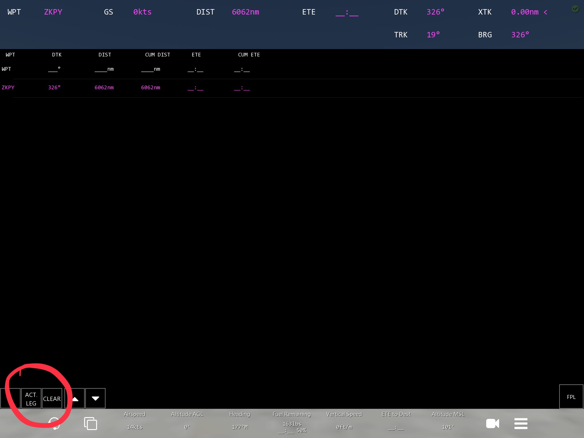Tap green checkmark status icon
The image size is (584, 438).
click(575, 9)
